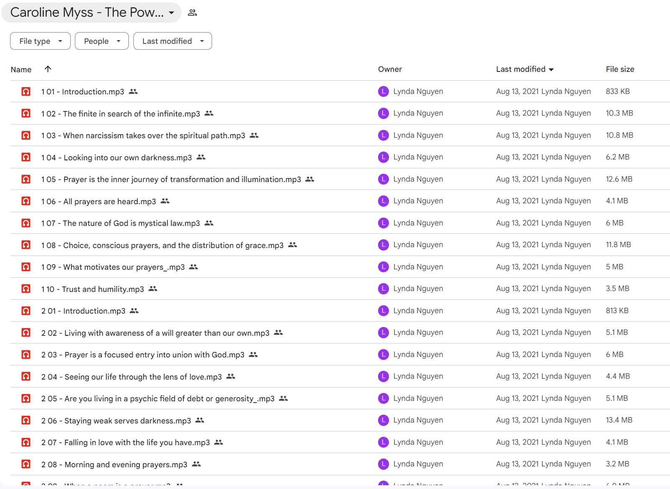Viewport: 670px width, 489px height.
Task: Click the 3.5 MB file size value
Action: (x=618, y=289)
